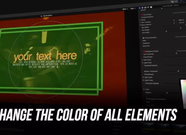Image resolution: width=186 pixels, height=135 pixels.
Task: Select the Line Width parameter label
Action: click(x=146, y=33)
